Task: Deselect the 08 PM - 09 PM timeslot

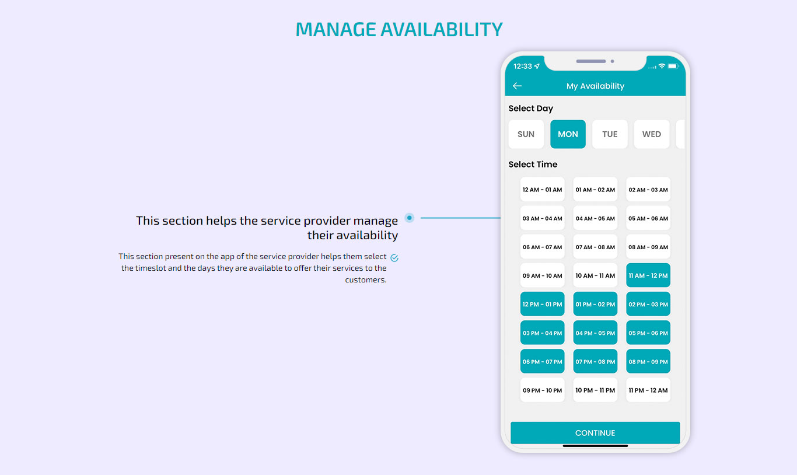Action: (x=648, y=361)
